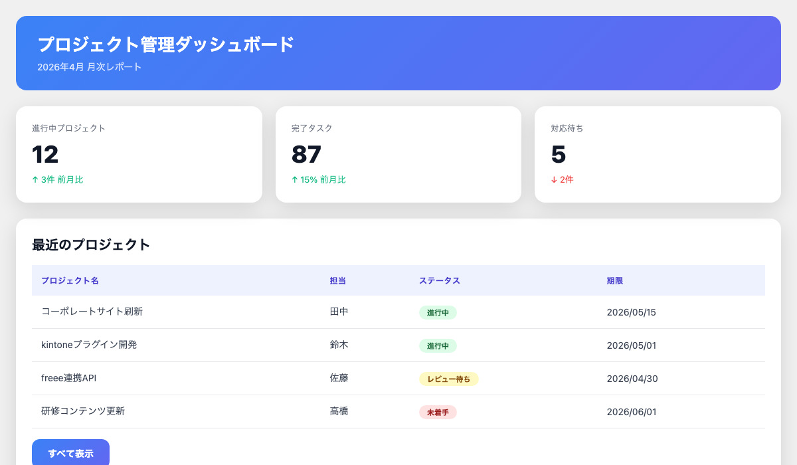Click the レビュー待ち status badge
The height and width of the screenshot is (465, 797).
point(449,379)
